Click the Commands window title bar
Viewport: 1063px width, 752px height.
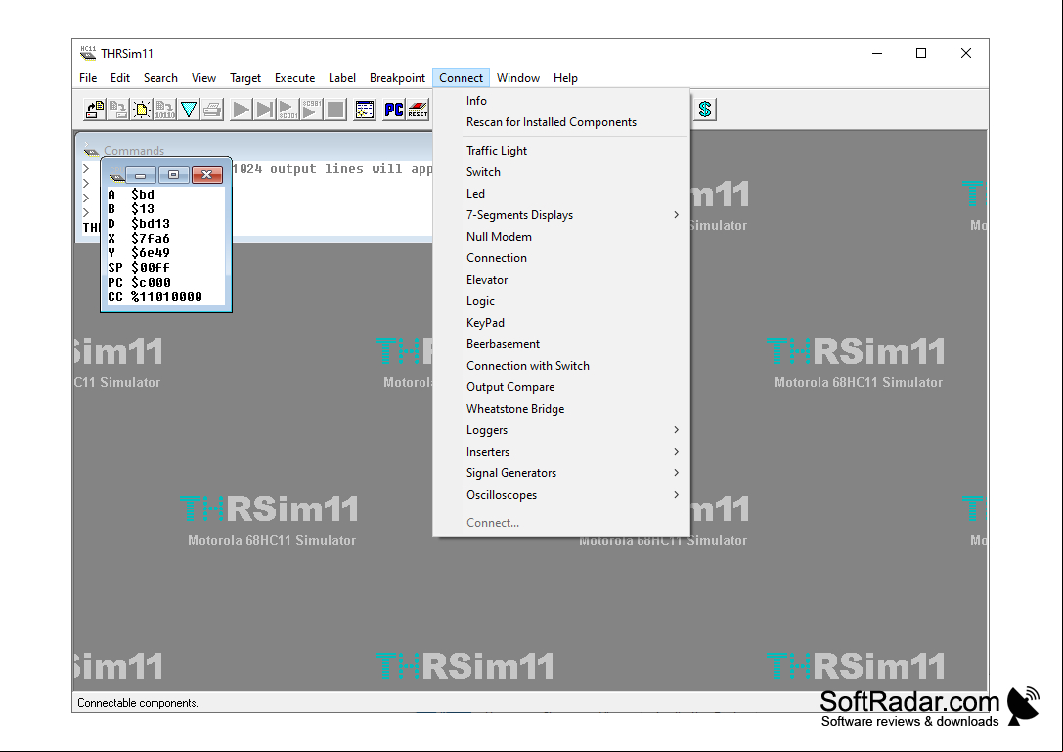point(255,150)
